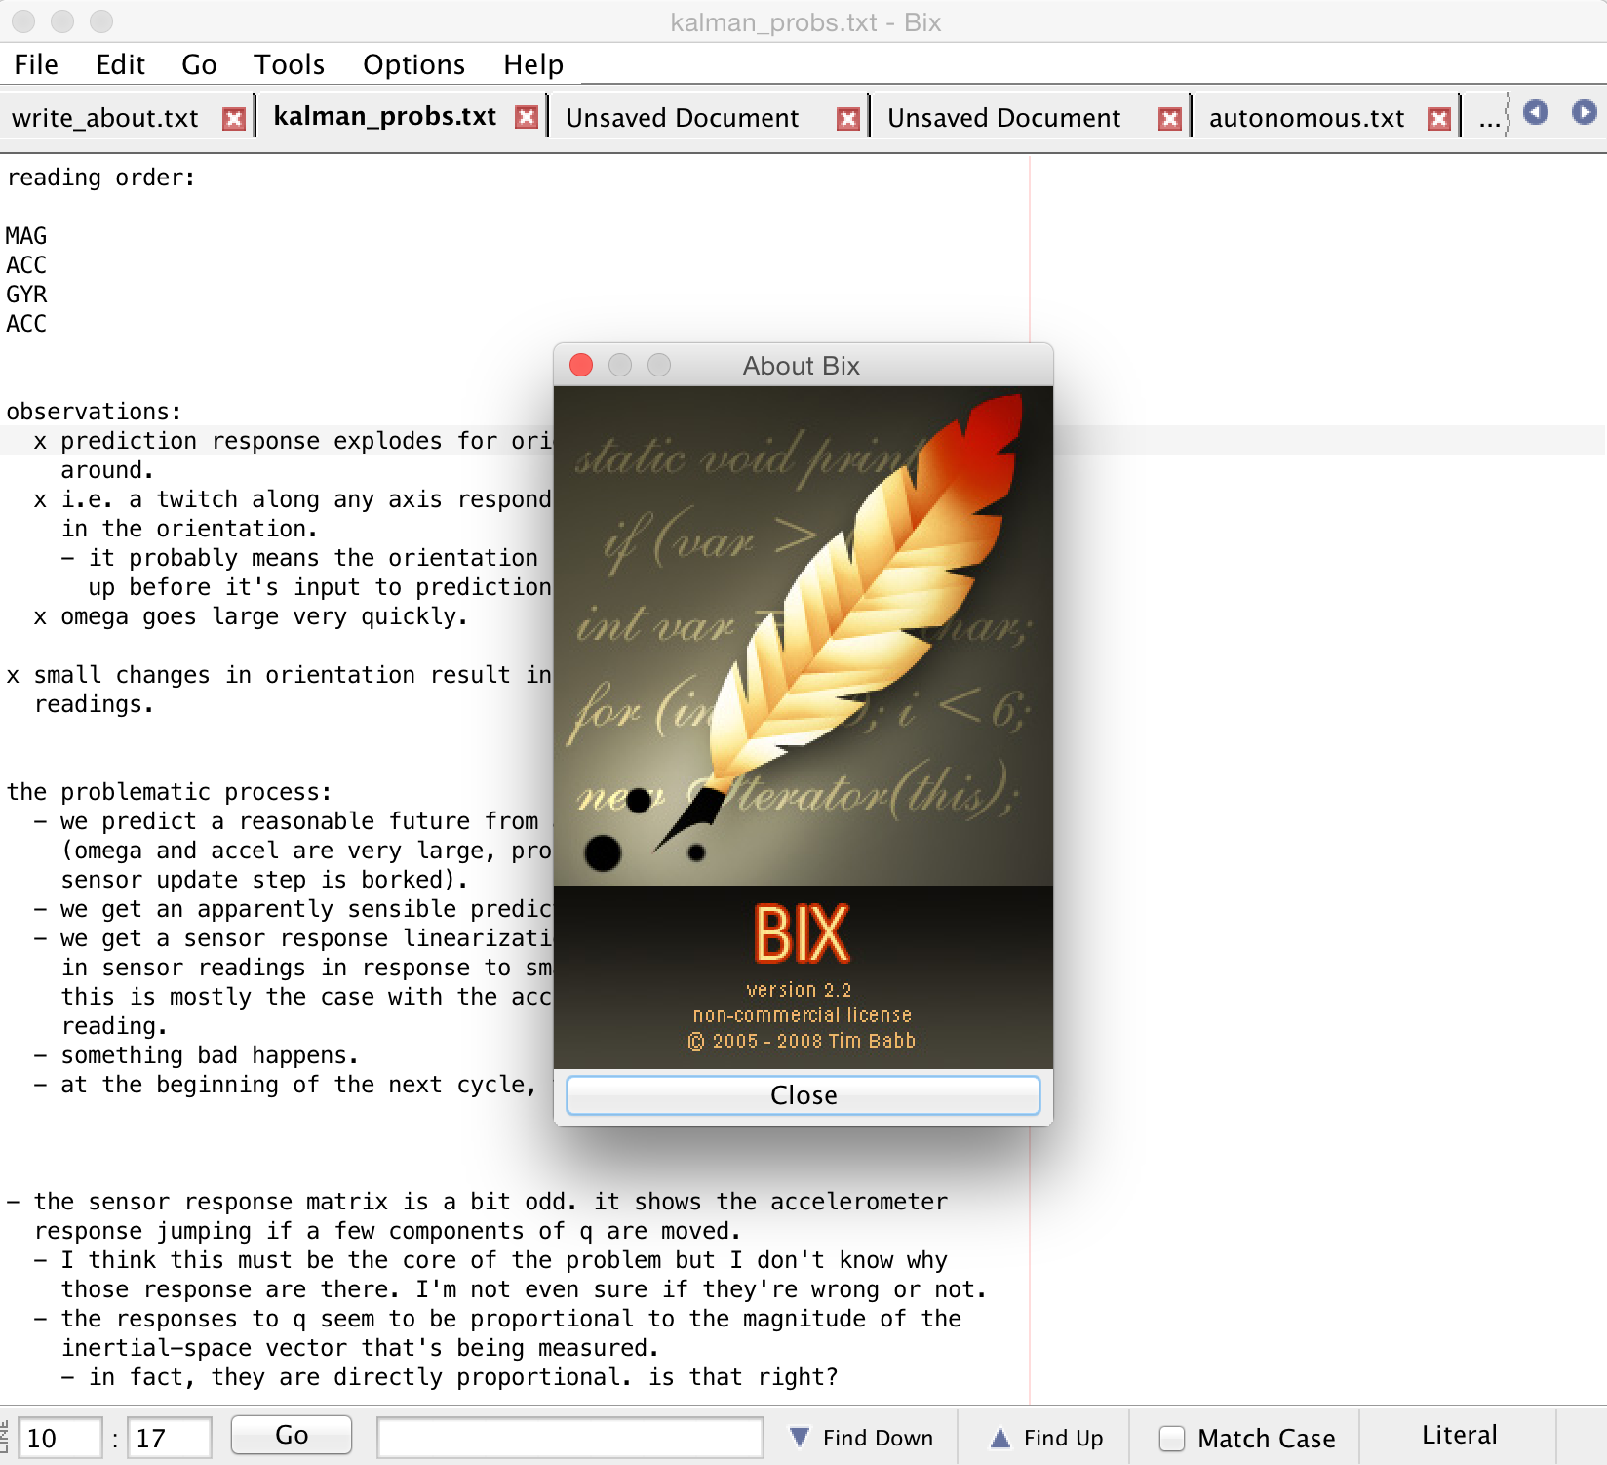Open the Help menu
This screenshot has height=1465, width=1607.
click(533, 64)
